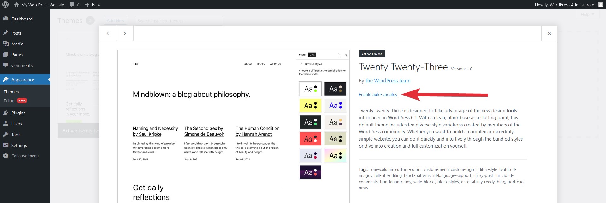Click the Search installed themes field
Viewport: 606px width, 203px height.
click(179, 21)
